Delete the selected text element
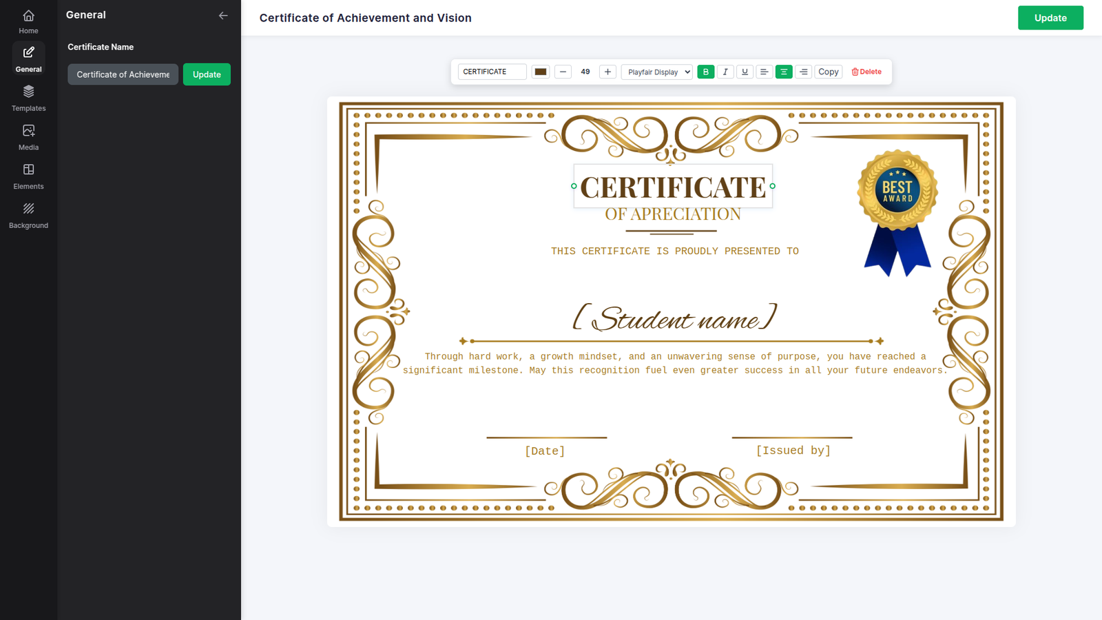This screenshot has height=620, width=1102. coord(866,72)
